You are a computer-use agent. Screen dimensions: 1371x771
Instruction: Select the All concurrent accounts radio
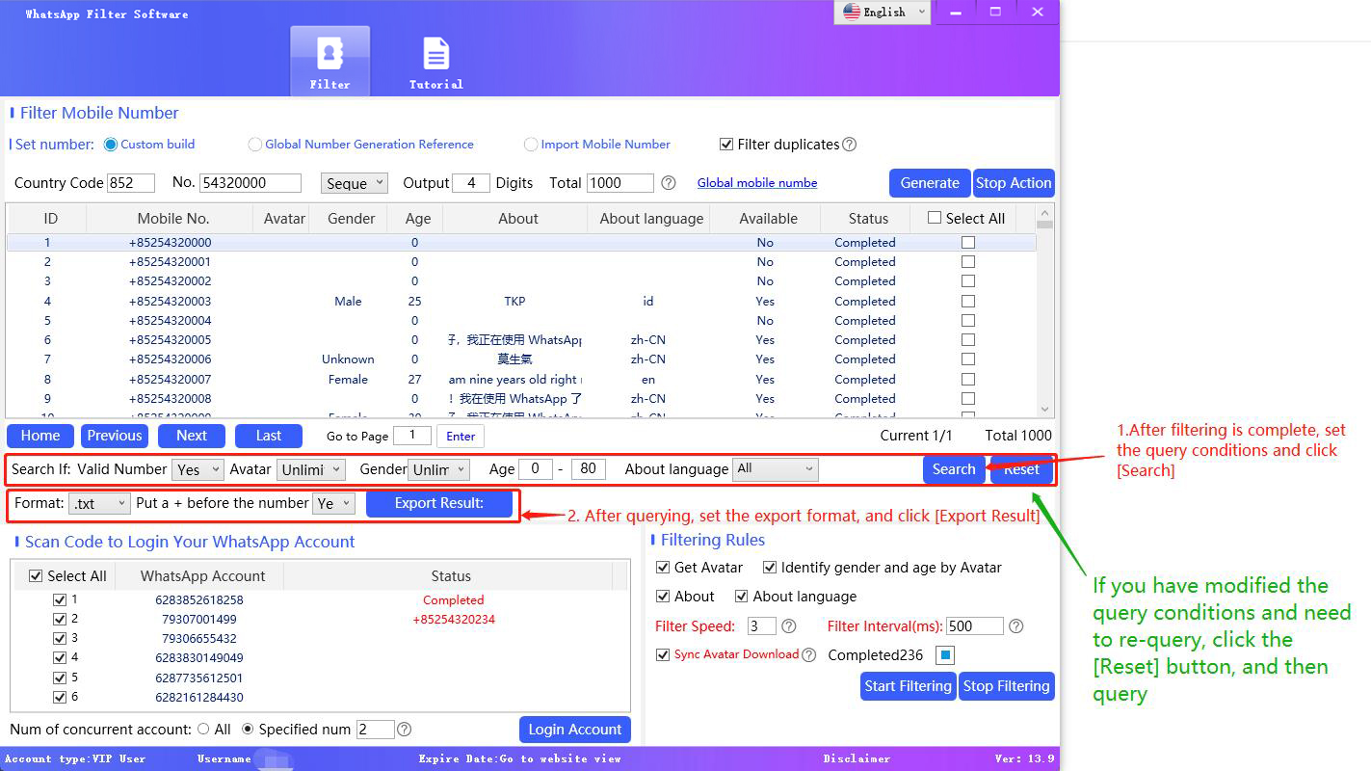[x=203, y=730]
